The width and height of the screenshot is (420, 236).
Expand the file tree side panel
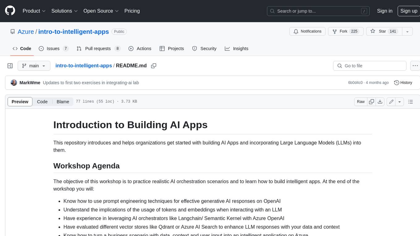pos(10,66)
